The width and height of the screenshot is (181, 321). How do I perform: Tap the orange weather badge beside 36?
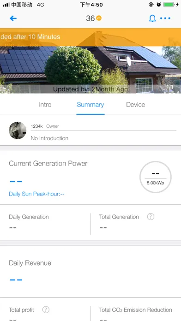point(99,18)
